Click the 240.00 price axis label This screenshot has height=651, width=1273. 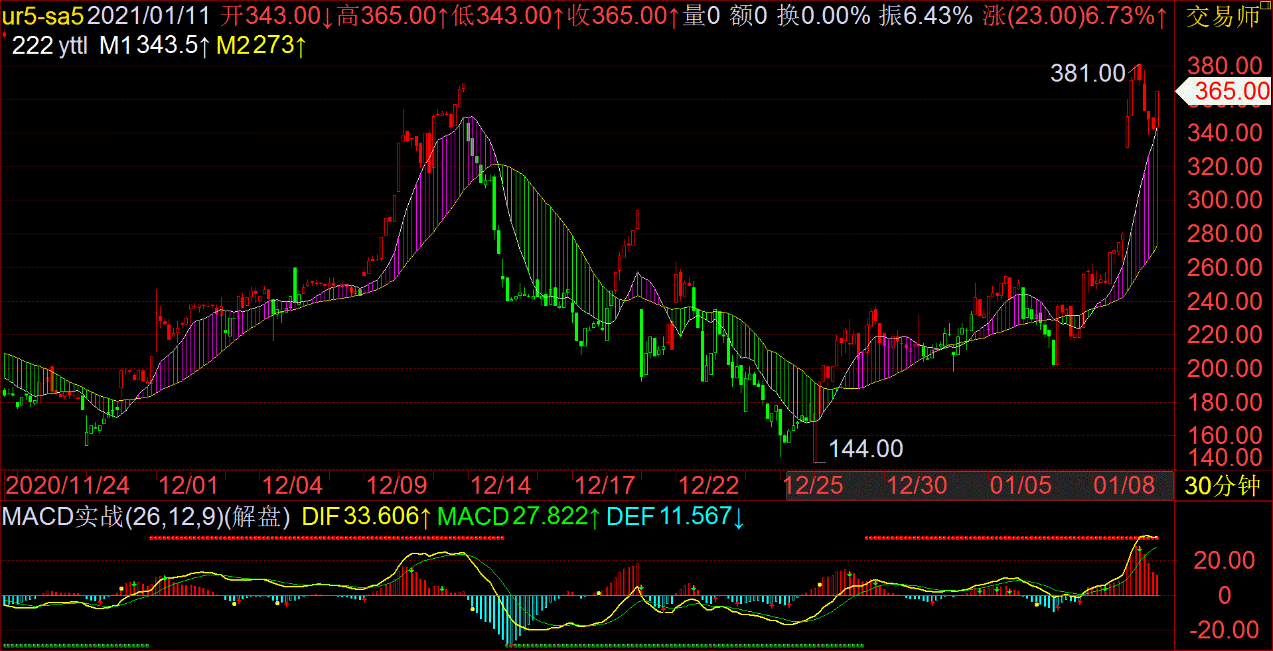(x=1225, y=301)
